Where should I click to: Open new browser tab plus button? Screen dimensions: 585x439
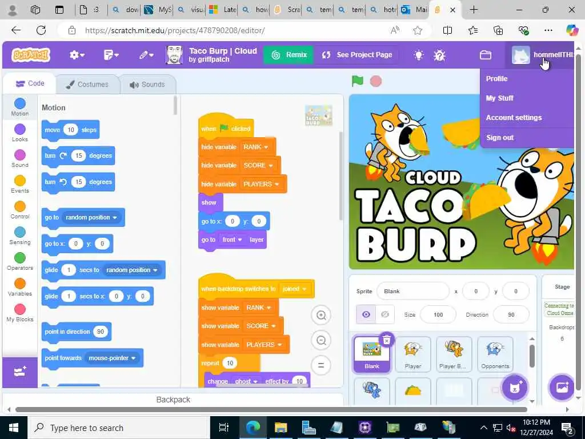coord(474,10)
